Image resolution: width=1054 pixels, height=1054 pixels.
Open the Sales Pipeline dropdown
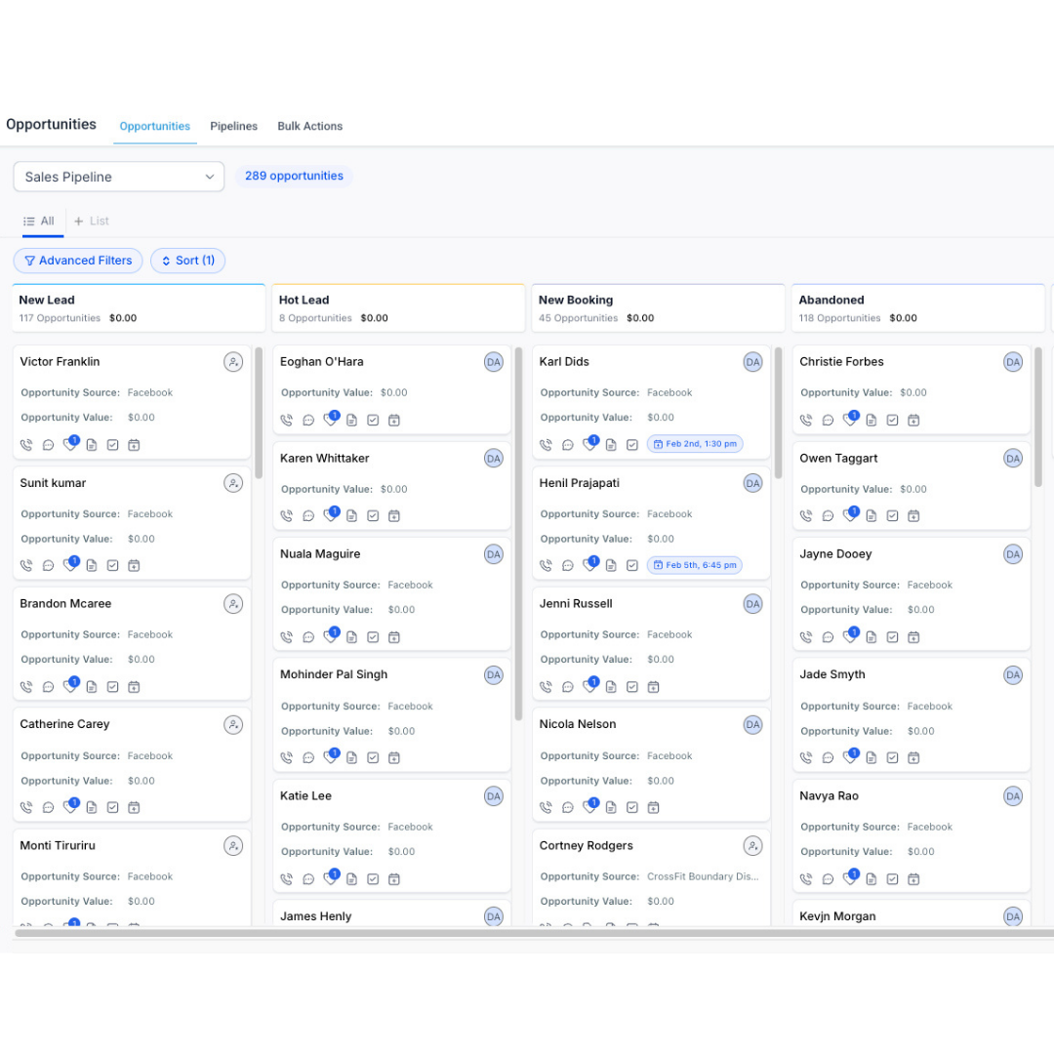[x=118, y=177]
